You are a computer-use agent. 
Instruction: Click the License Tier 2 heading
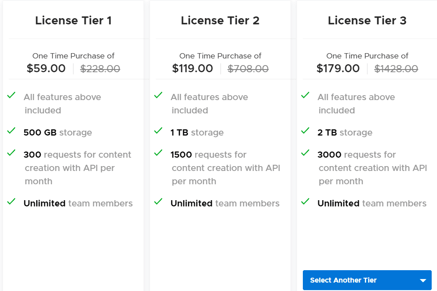pos(220,20)
